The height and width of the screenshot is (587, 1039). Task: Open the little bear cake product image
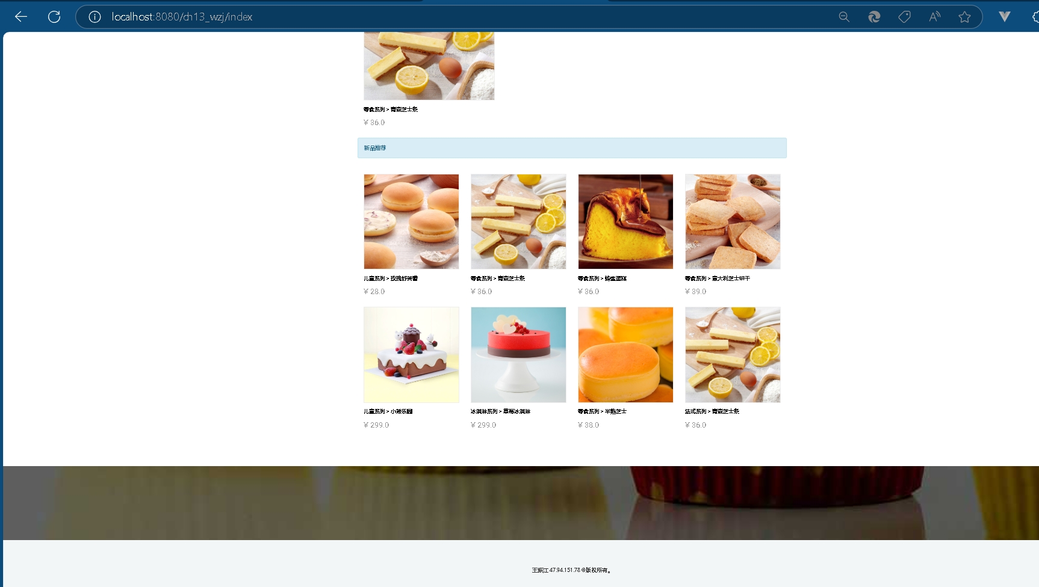[x=411, y=355]
